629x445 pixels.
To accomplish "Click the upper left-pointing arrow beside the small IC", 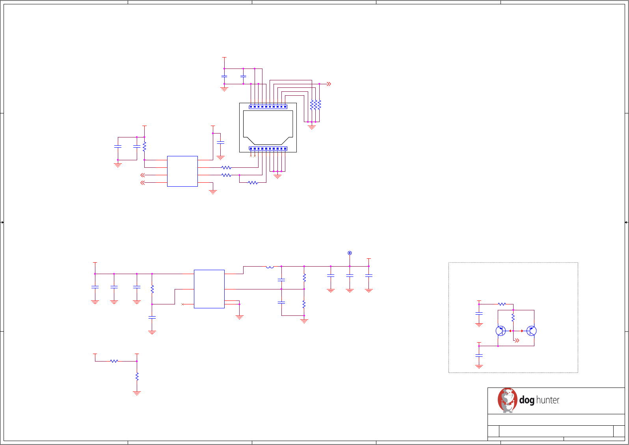I will tap(143, 175).
